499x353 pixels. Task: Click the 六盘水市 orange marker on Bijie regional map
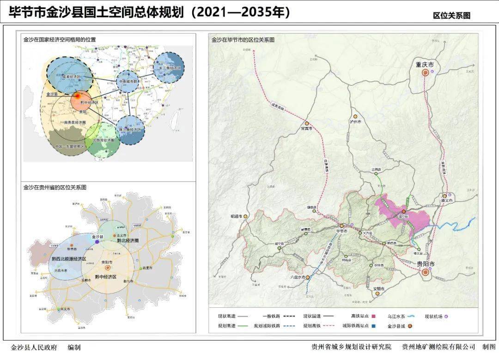(308, 278)
